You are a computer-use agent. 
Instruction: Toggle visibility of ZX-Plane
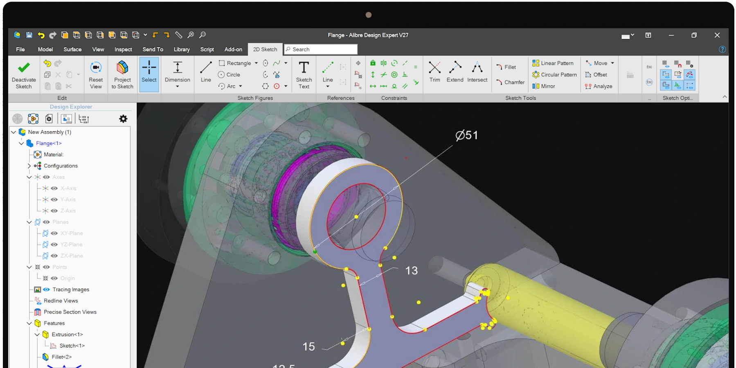pyautogui.click(x=54, y=256)
